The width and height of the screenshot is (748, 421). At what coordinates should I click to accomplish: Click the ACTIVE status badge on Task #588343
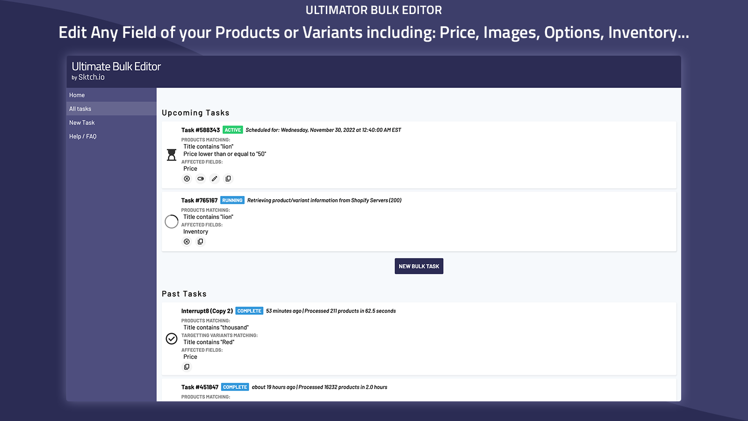click(x=232, y=130)
